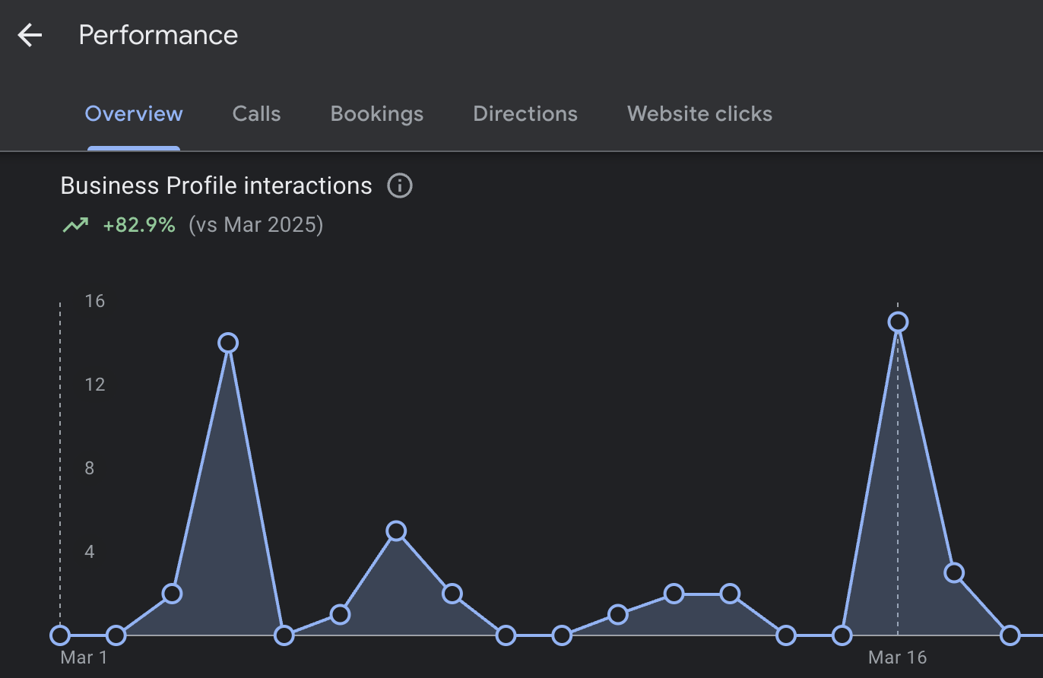Click the '8' y-axis label
This screenshot has height=678, width=1043.
pos(90,468)
